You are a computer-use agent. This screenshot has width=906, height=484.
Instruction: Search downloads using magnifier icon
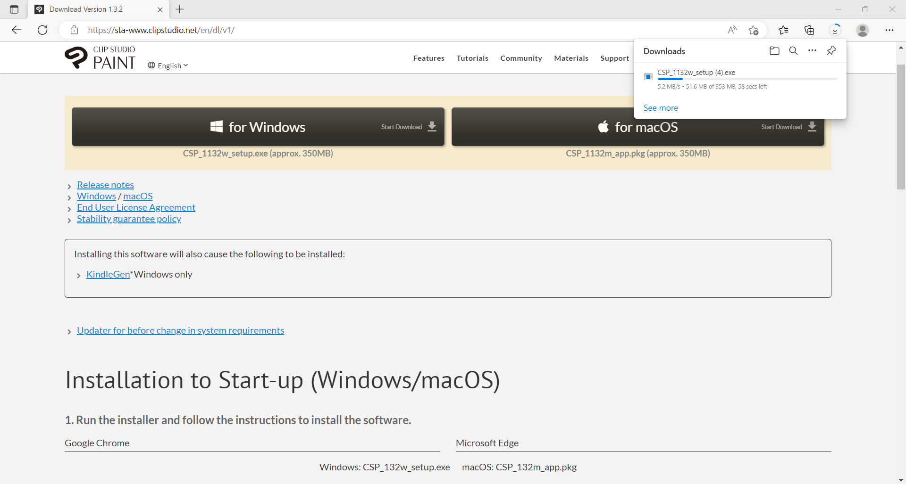pyautogui.click(x=793, y=51)
